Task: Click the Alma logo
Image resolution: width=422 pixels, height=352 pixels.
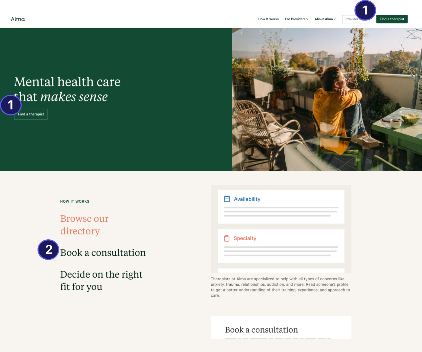Action: (18, 19)
